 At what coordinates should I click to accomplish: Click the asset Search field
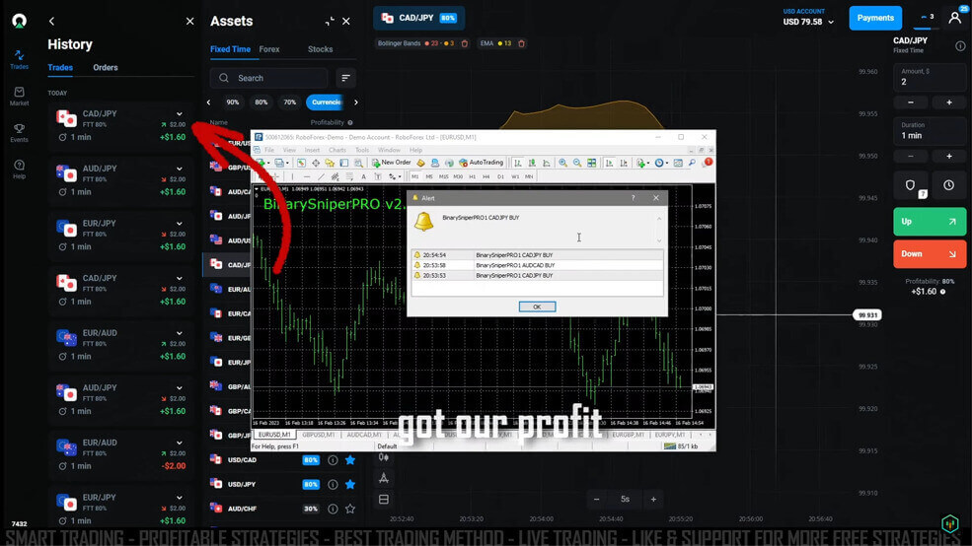(268, 78)
